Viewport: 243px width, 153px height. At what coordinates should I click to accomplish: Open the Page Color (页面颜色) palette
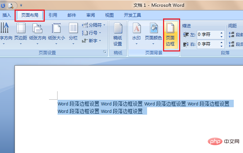click(x=153, y=34)
